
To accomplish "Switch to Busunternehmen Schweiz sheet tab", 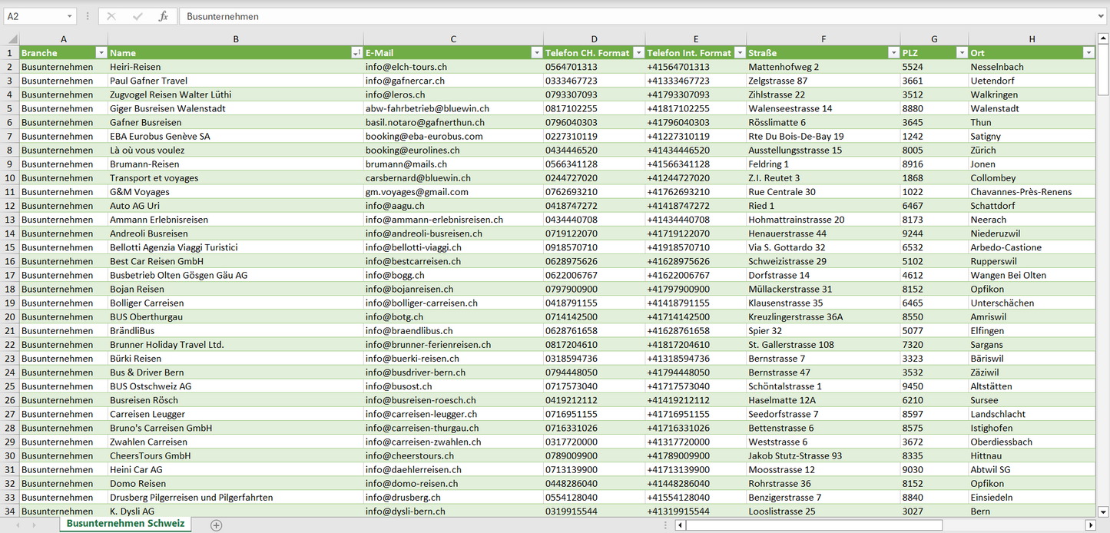I will [x=125, y=524].
